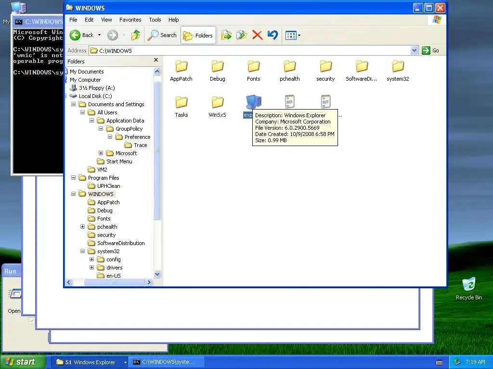Screen dimensions: 493x369
Task: Click folder tree scroll-down arrow
Action: (157, 274)
